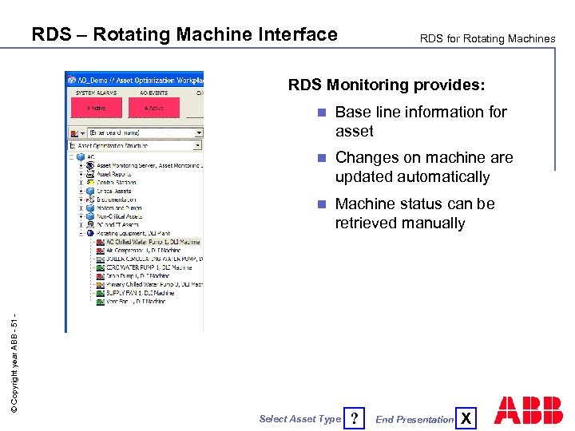Collapse the Rotating Equipment, DLI Plant node
Image resolution: width=575 pixels, height=431 pixels.
click(81, 233)
